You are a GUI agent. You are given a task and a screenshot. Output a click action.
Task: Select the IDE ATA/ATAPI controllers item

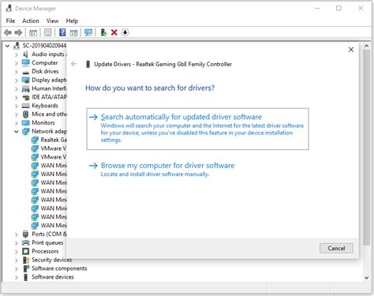pos(44,97)
